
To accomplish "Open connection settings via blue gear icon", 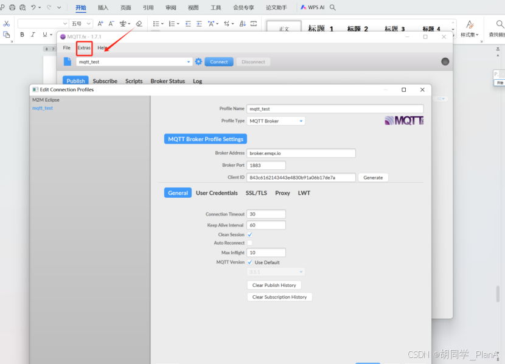I will coord(198,61).
